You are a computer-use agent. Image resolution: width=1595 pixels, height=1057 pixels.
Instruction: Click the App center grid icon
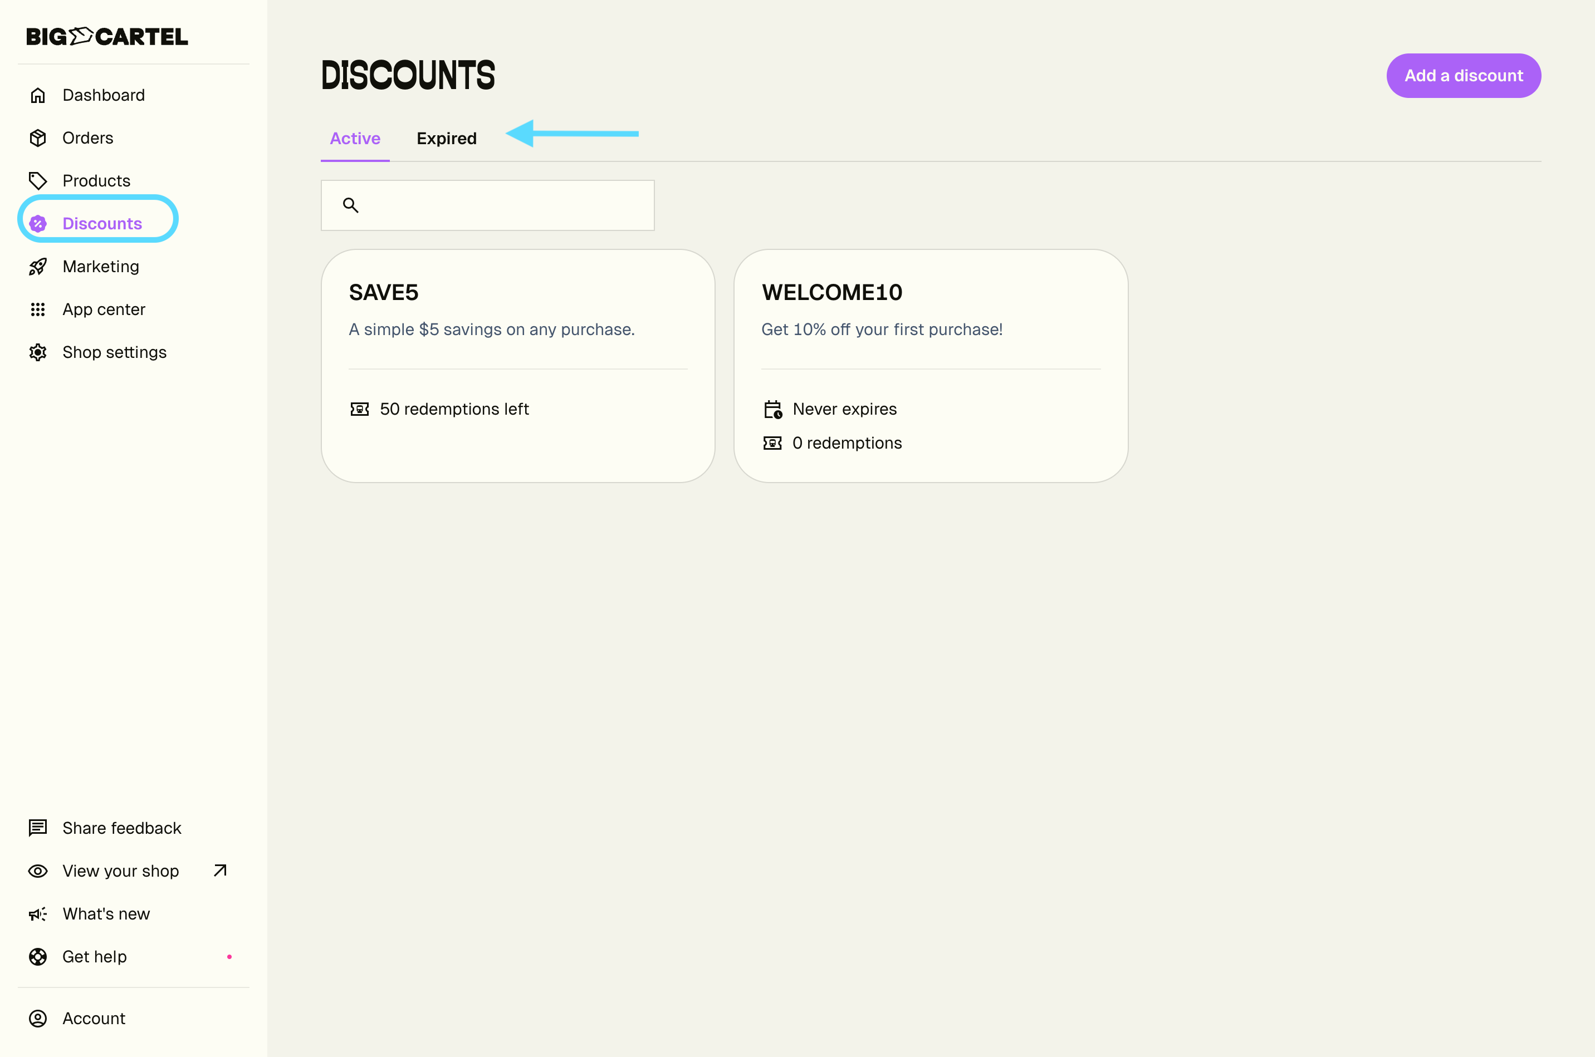(x=38, y=309)
